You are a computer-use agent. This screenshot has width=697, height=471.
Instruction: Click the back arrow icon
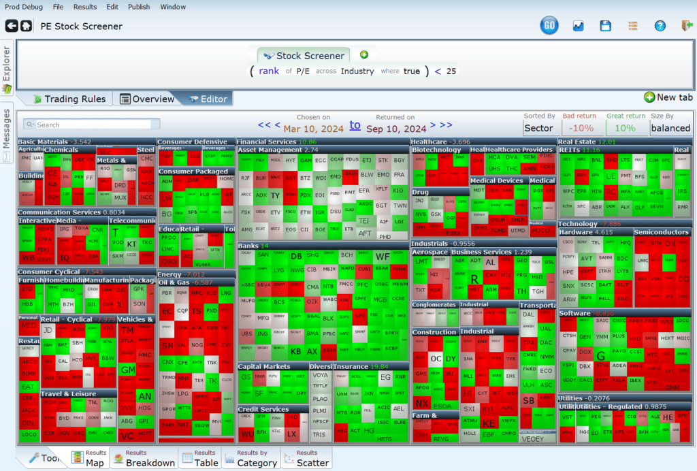[12, 26]
